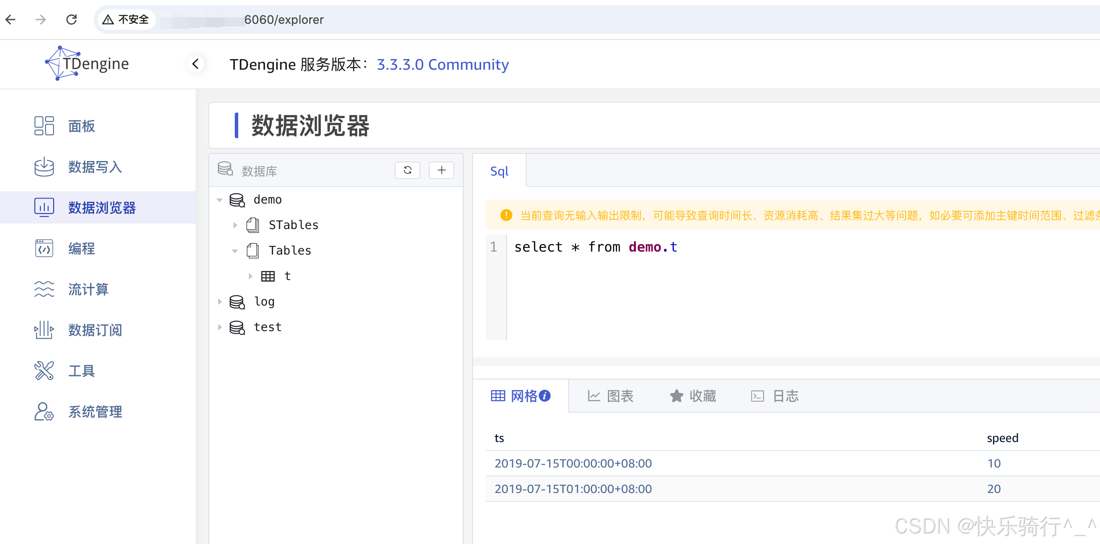Image resolution: width=1100 pixels, height=544 pixels.
Task: Click the 流计算 waves icon
Action: pyautogui.click(x=44, y=289)
